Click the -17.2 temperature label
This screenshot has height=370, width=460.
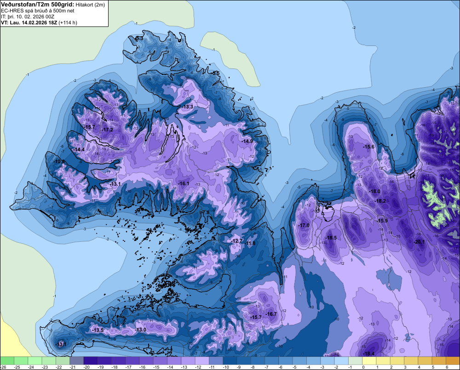pyautogui.click(x=107, y=130)
